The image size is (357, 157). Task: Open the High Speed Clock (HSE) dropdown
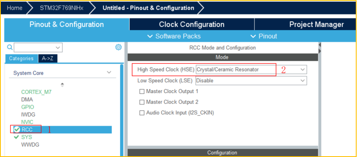click(x=251, y=69)
